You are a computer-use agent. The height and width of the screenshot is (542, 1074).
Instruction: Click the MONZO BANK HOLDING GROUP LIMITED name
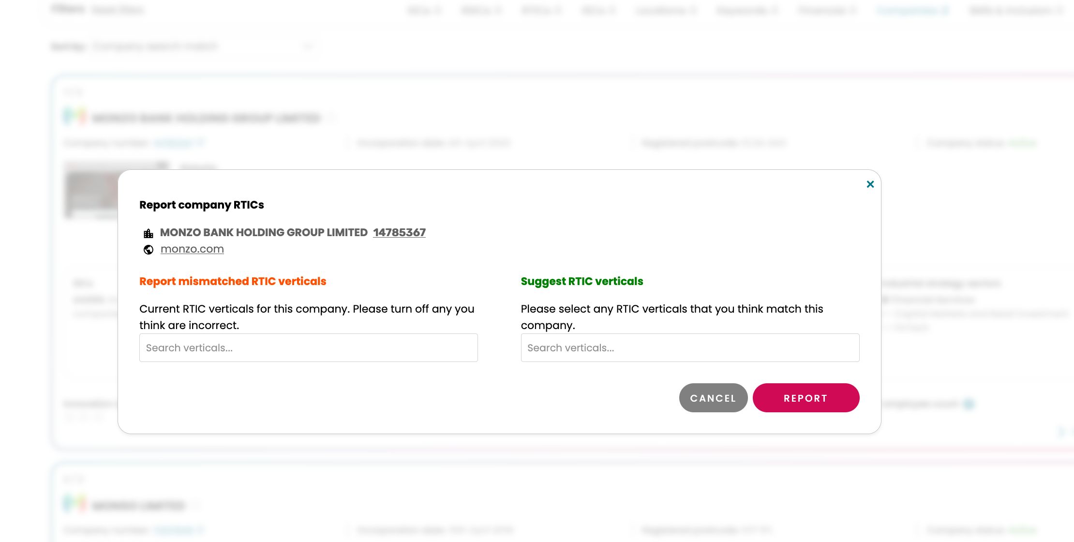tap(264, 232)
